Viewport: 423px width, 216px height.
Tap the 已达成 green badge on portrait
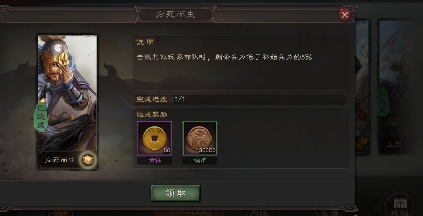pyautogui.click(x=41, y=116)
